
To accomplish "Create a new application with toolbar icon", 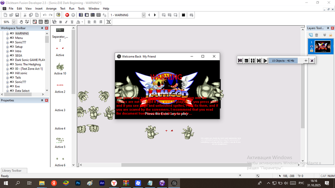I will (x=5, y=15).
